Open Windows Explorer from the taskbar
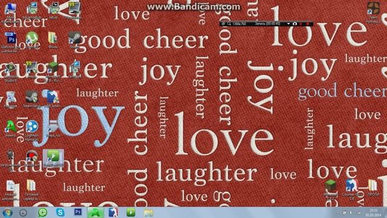Viewport: 387px width, 218px height. point(148,213)
